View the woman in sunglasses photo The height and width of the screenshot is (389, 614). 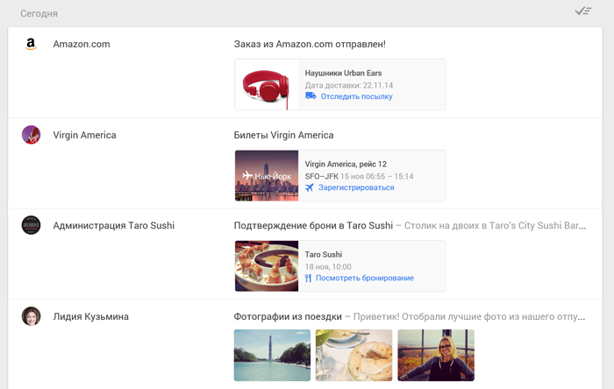point(435,355)
